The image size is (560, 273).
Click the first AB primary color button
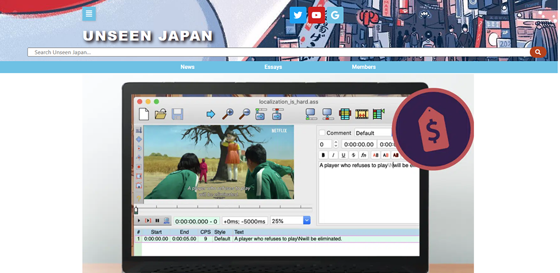coord(376,155)
